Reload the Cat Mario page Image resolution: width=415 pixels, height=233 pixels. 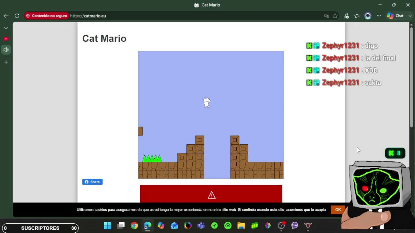[17, 16]
